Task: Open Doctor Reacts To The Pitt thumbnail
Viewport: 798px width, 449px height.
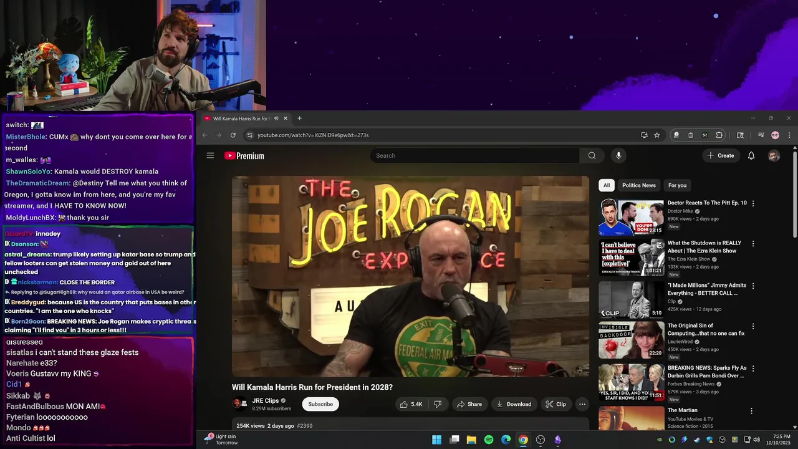Action: pos(632,217)
